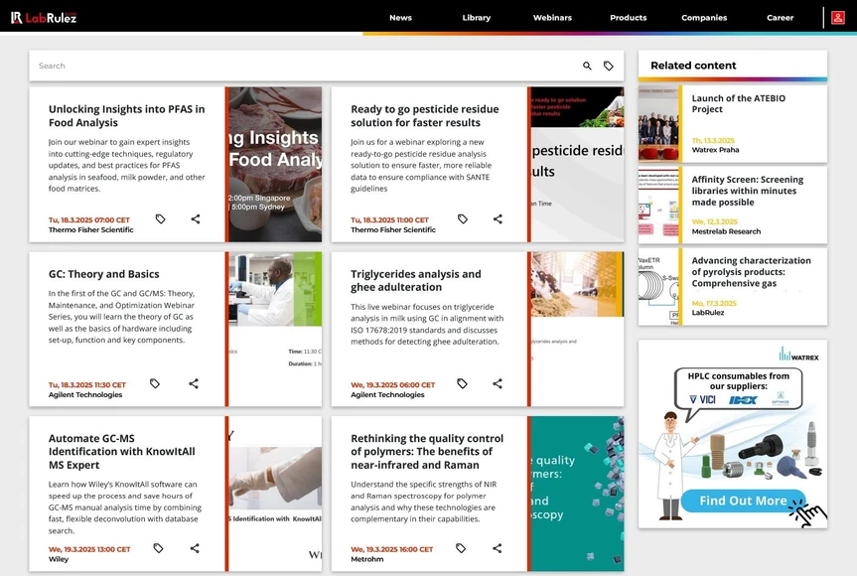The width and height of the screenshot is (857, 576).
Task: Click date Tu, 18.3.2025 11:30 CET
Action: click(87, 384)
